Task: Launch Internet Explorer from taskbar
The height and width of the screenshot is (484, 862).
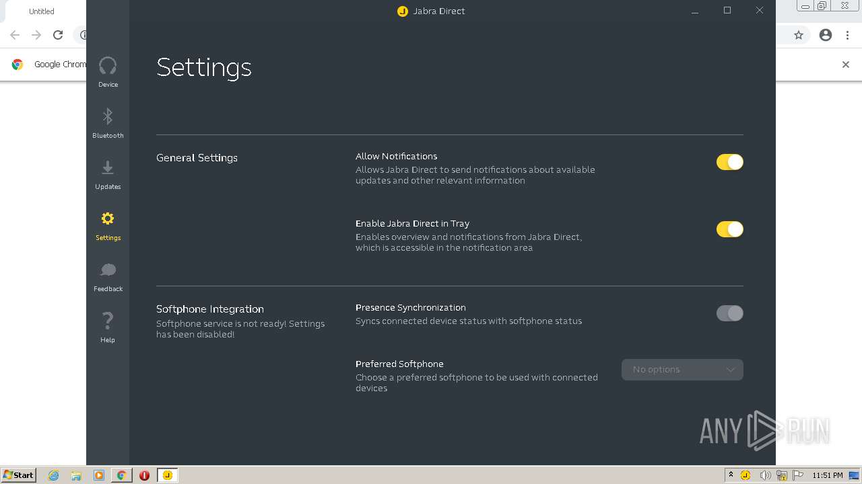Action: (x=54, y=475)
